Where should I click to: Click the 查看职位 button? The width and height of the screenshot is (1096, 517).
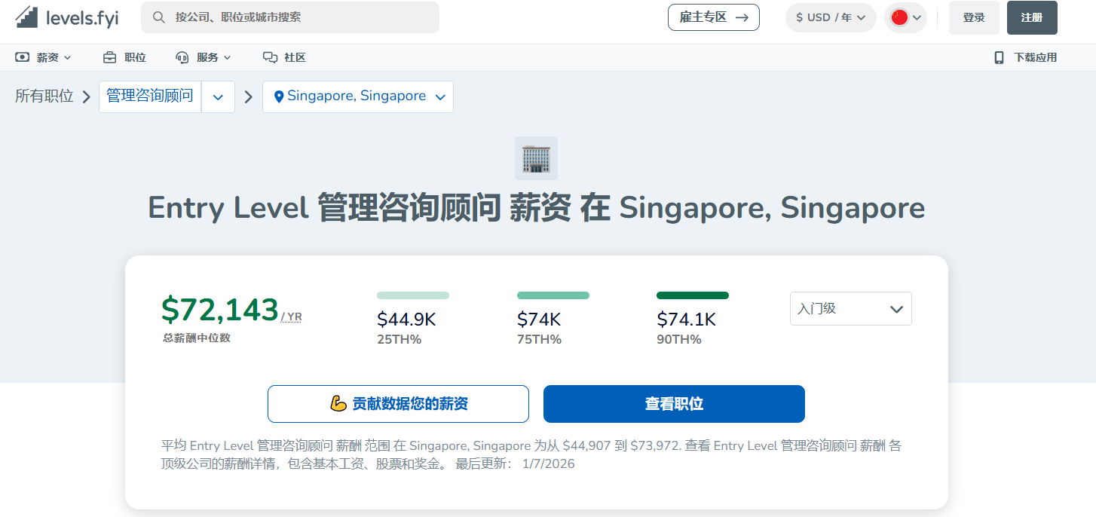(x=674, y=404)
